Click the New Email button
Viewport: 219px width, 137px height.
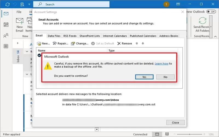pyautogui.click(x=19, y=25)
